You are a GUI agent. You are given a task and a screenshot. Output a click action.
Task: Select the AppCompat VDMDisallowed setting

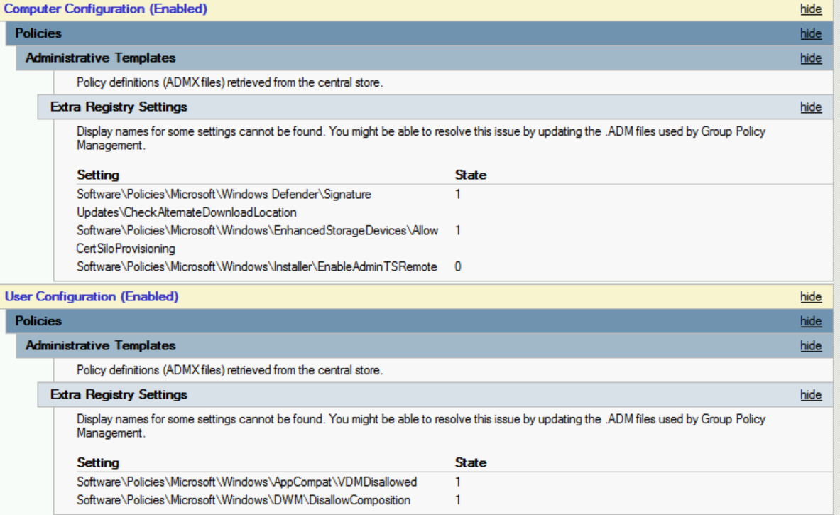[246, 482]
